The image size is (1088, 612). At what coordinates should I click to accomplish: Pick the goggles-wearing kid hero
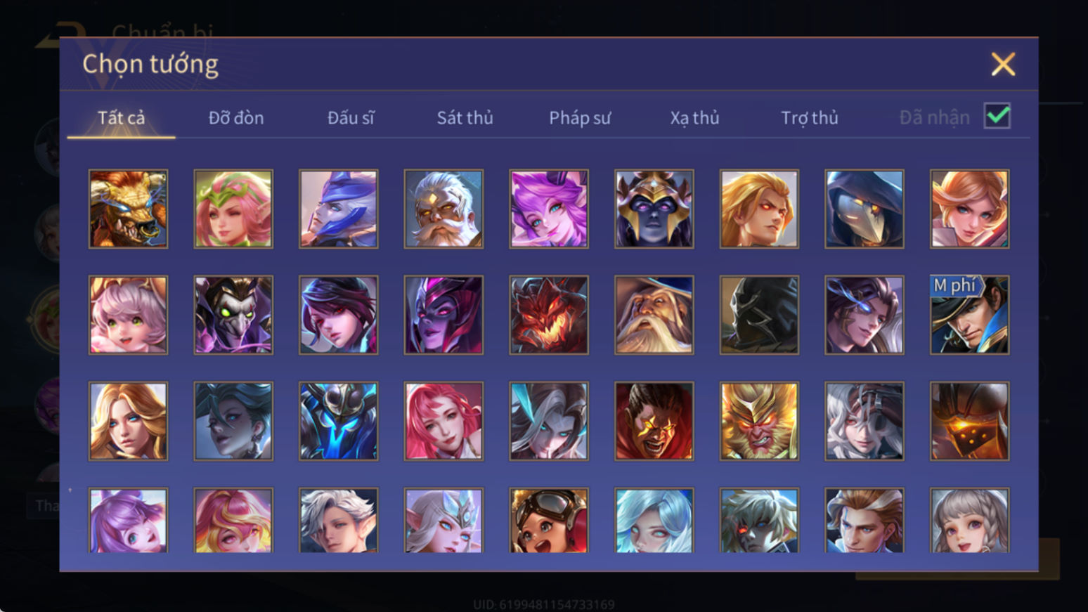(x=549, y=521)
